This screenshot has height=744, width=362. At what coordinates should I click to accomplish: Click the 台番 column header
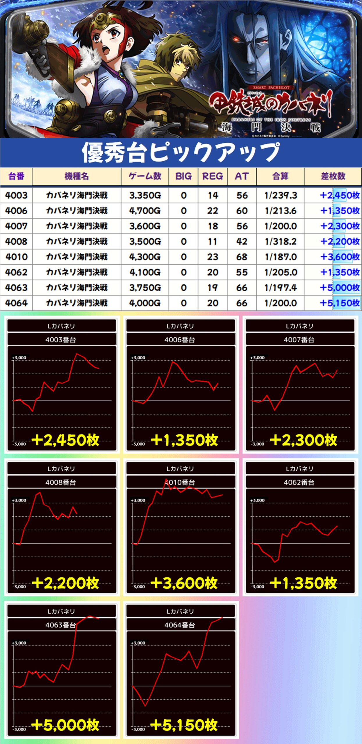tap(16, 176)
